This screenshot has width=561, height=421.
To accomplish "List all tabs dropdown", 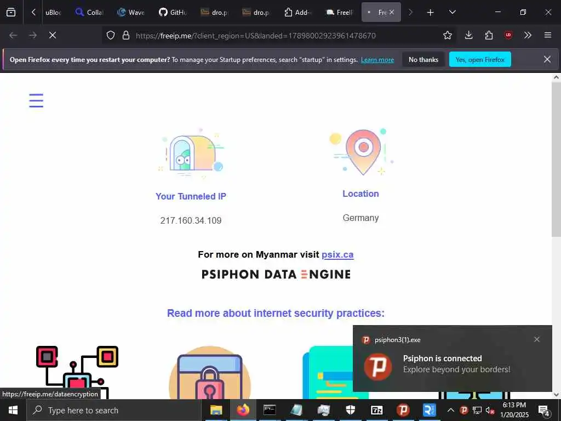I will 452,13.
